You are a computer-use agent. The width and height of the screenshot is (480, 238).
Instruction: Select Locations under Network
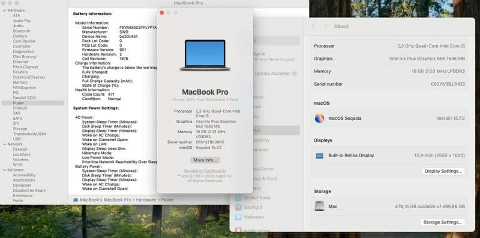click(x=21, y=155)
